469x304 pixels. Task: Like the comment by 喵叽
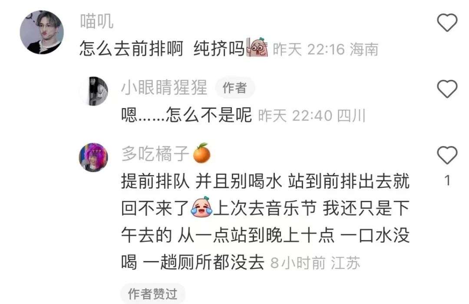[x=447, y=23]
